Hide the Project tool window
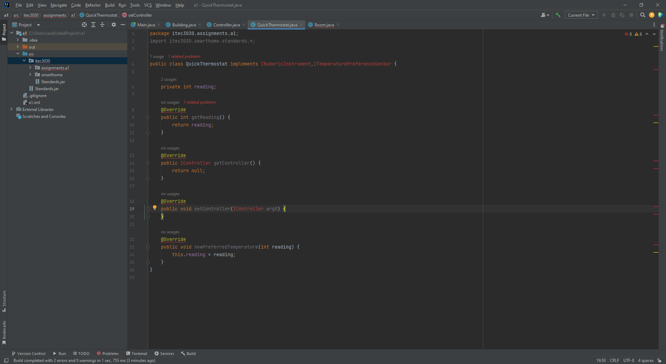The image size is (666, 364). coord(123,25)
